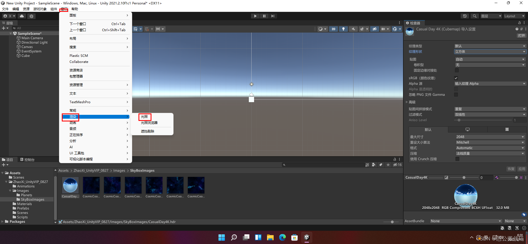Adjust the preview exposure slider

[464, 177]
